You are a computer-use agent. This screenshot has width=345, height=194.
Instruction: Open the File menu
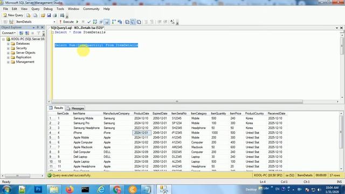(5, 9)
